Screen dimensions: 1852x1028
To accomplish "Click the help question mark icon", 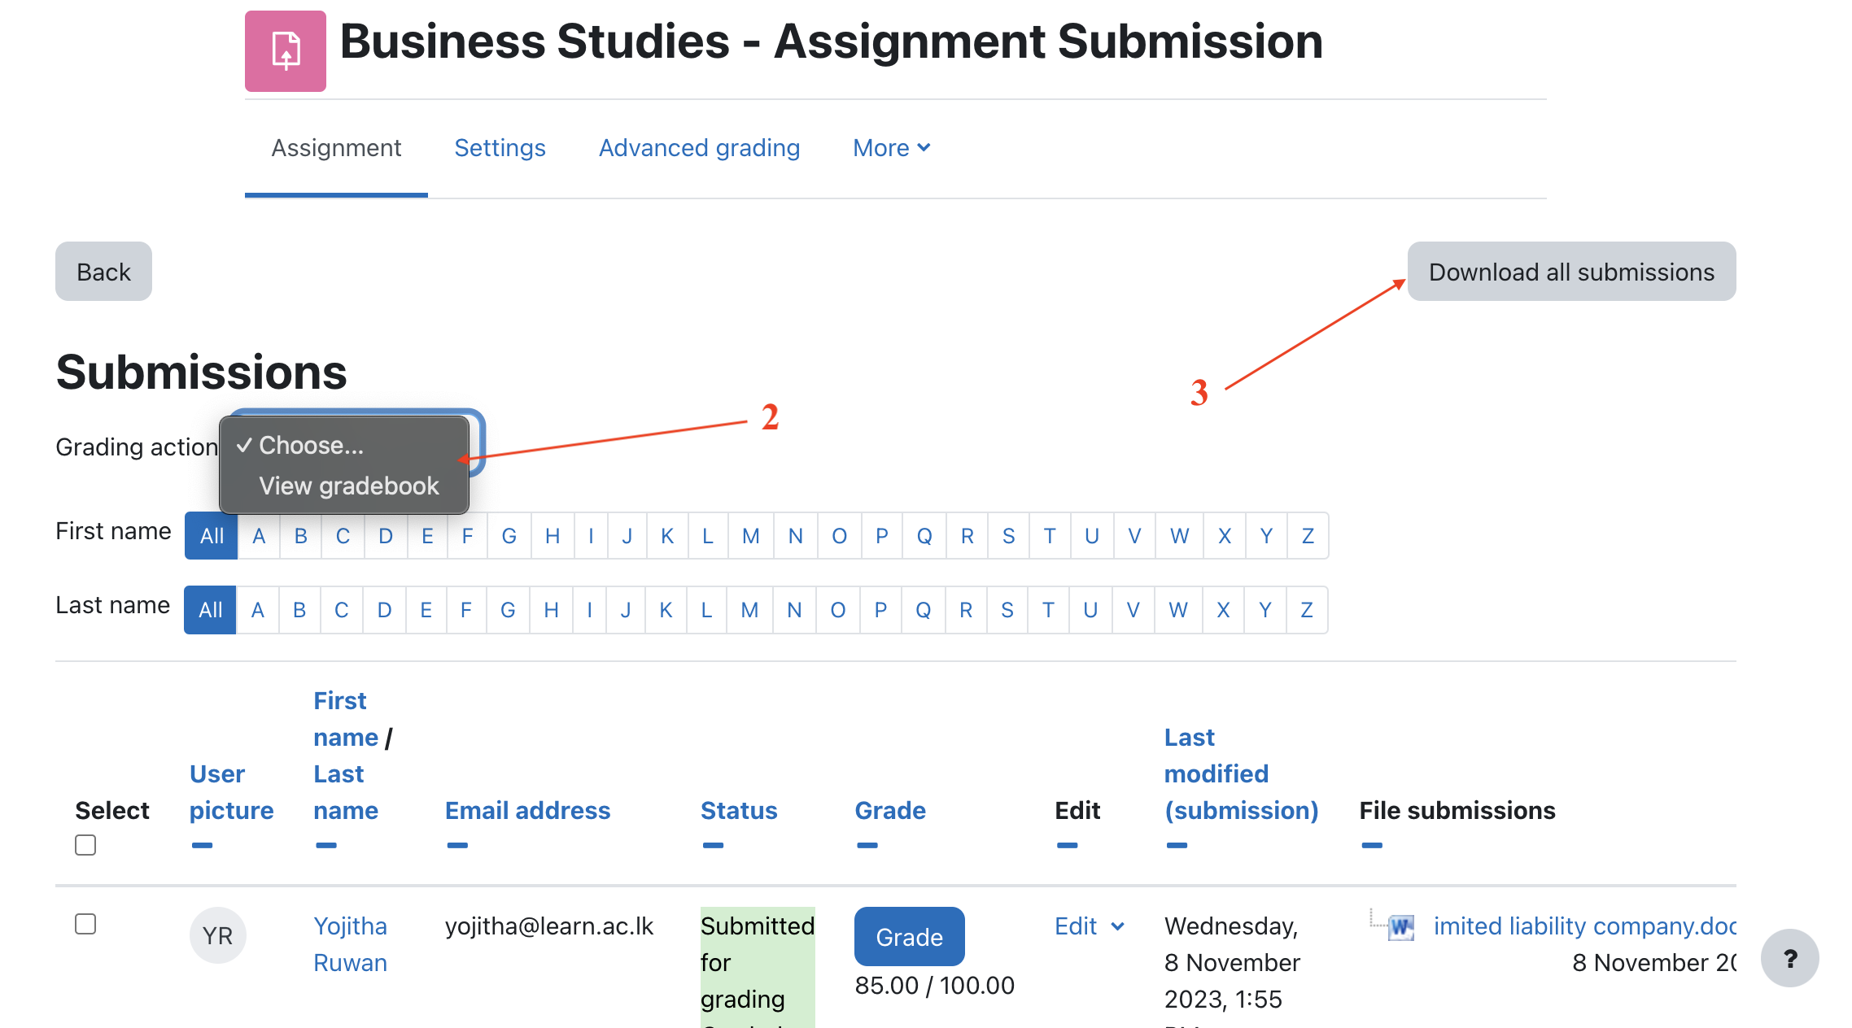I will 1789,958.
